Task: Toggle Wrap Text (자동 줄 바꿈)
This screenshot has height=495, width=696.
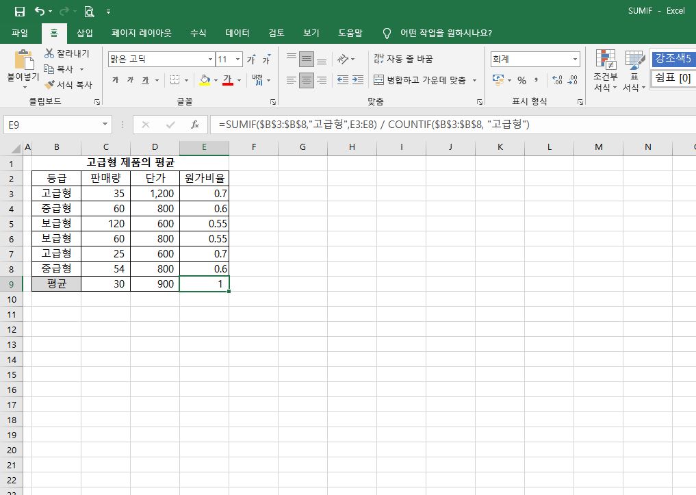Action: point(403,59)
